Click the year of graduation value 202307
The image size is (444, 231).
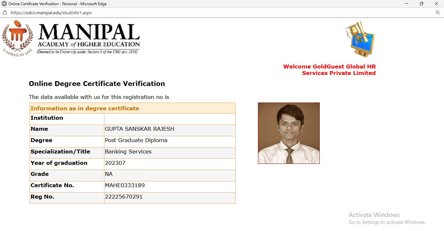(115, 163)
